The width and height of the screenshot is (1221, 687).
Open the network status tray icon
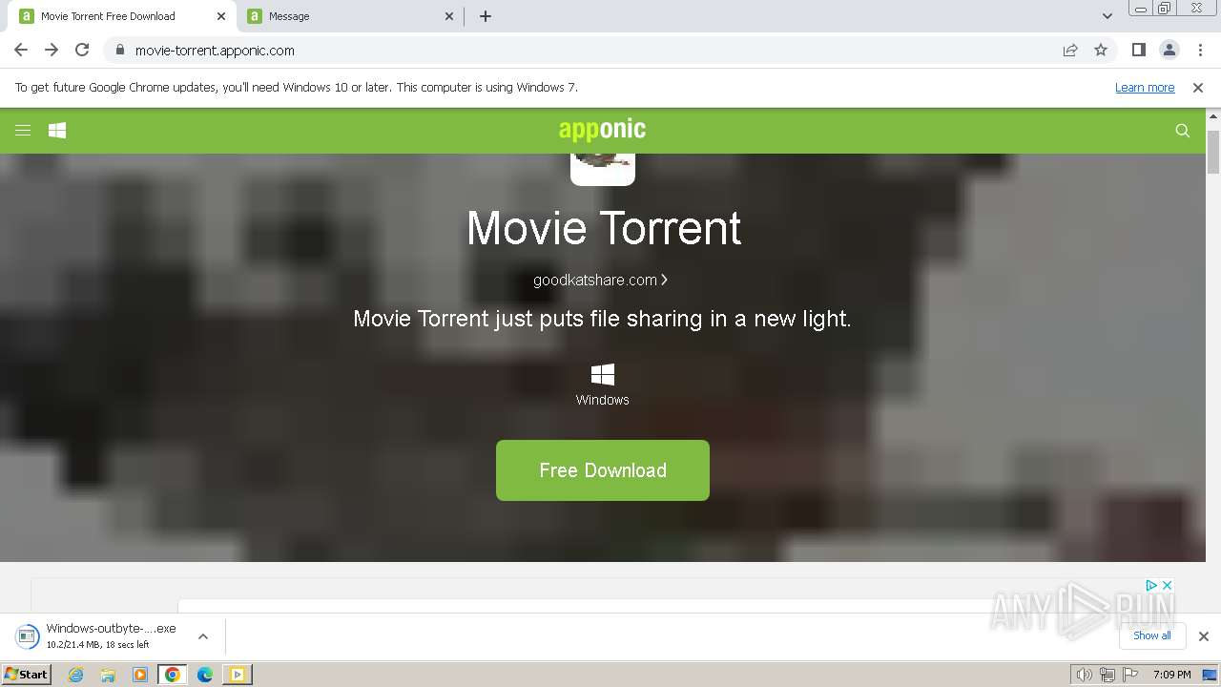(1107, 675)
